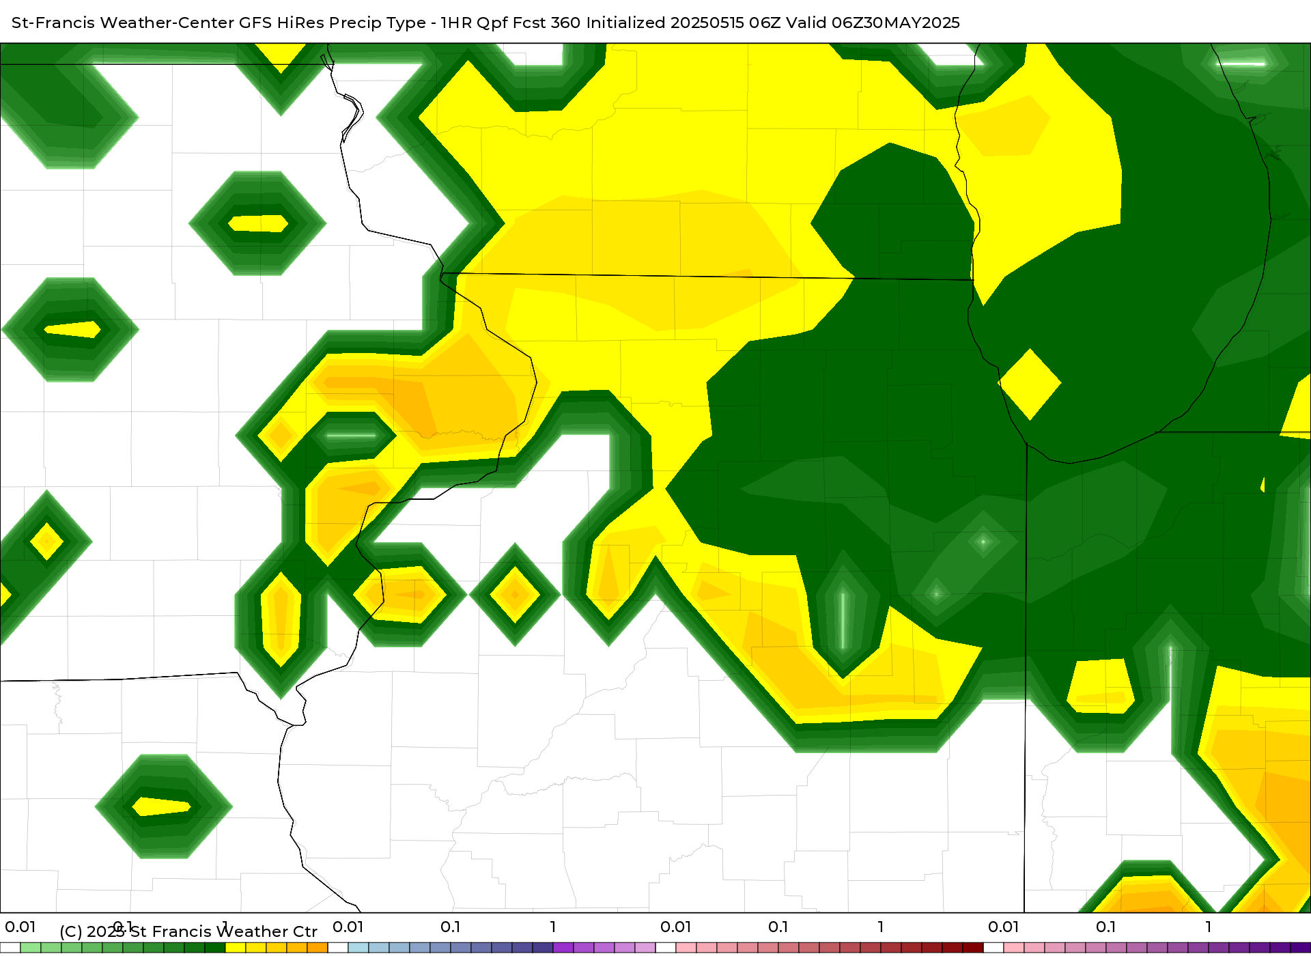Click the 0.1 label above the pink-purple scale
This screenshot has width=1311, height=956.
[x=1106, y=927]
